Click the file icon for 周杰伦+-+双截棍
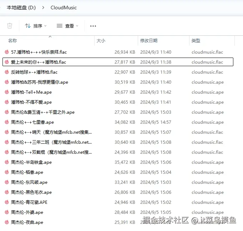 [7, 152]
